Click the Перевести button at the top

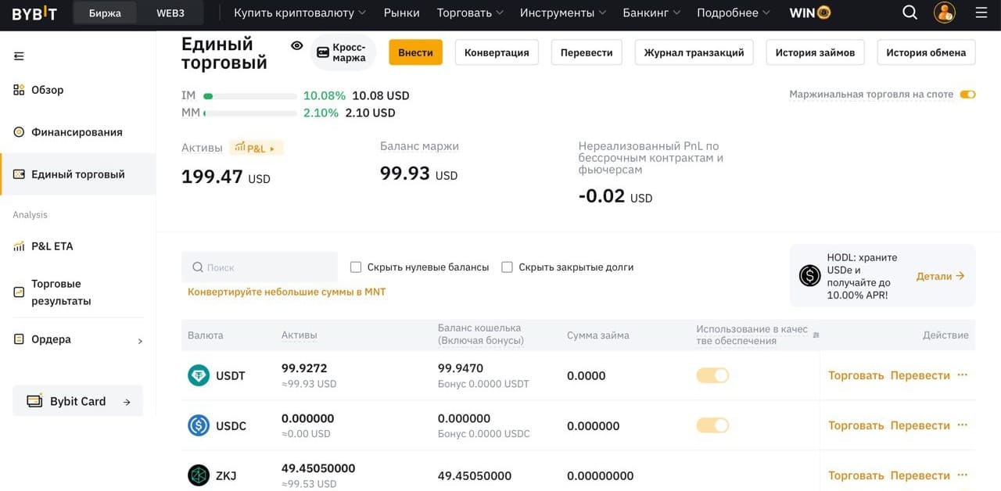587,52
